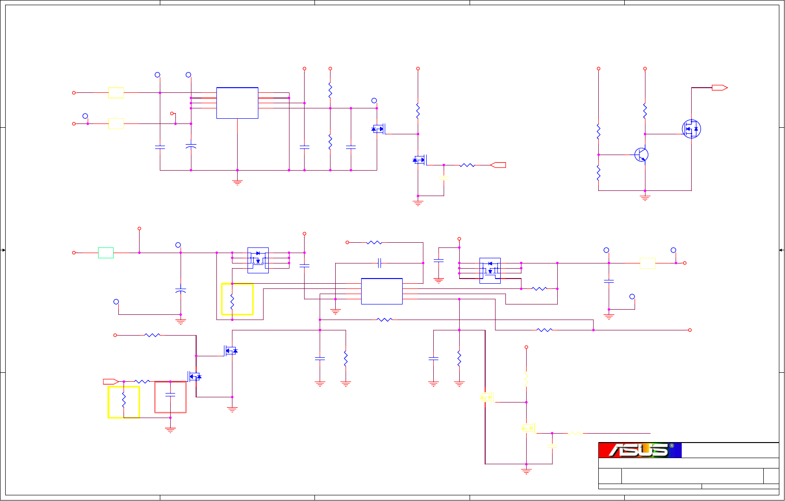
Task: Select the red port symbol beside the yellow resistor box
Action: (x=111, y=381)
